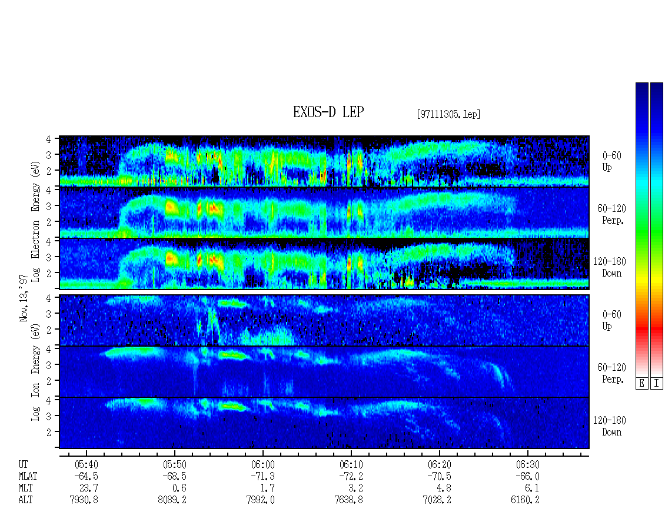The image size is (665, 515).
Task: Click the EXOS-D LEP plot title
Action: point(328,112)
